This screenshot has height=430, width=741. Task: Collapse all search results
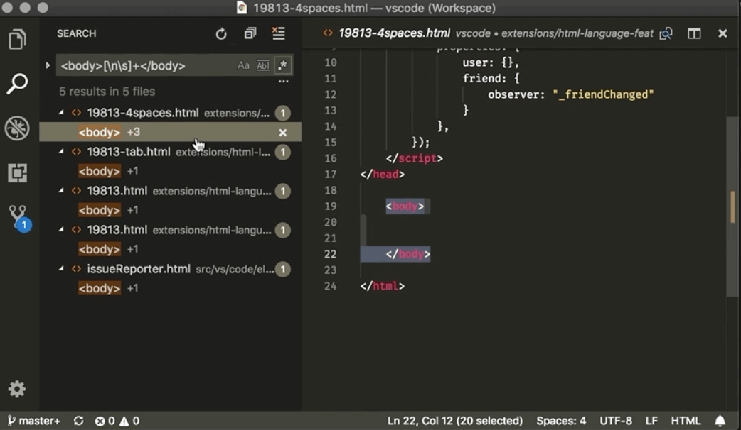250,34
